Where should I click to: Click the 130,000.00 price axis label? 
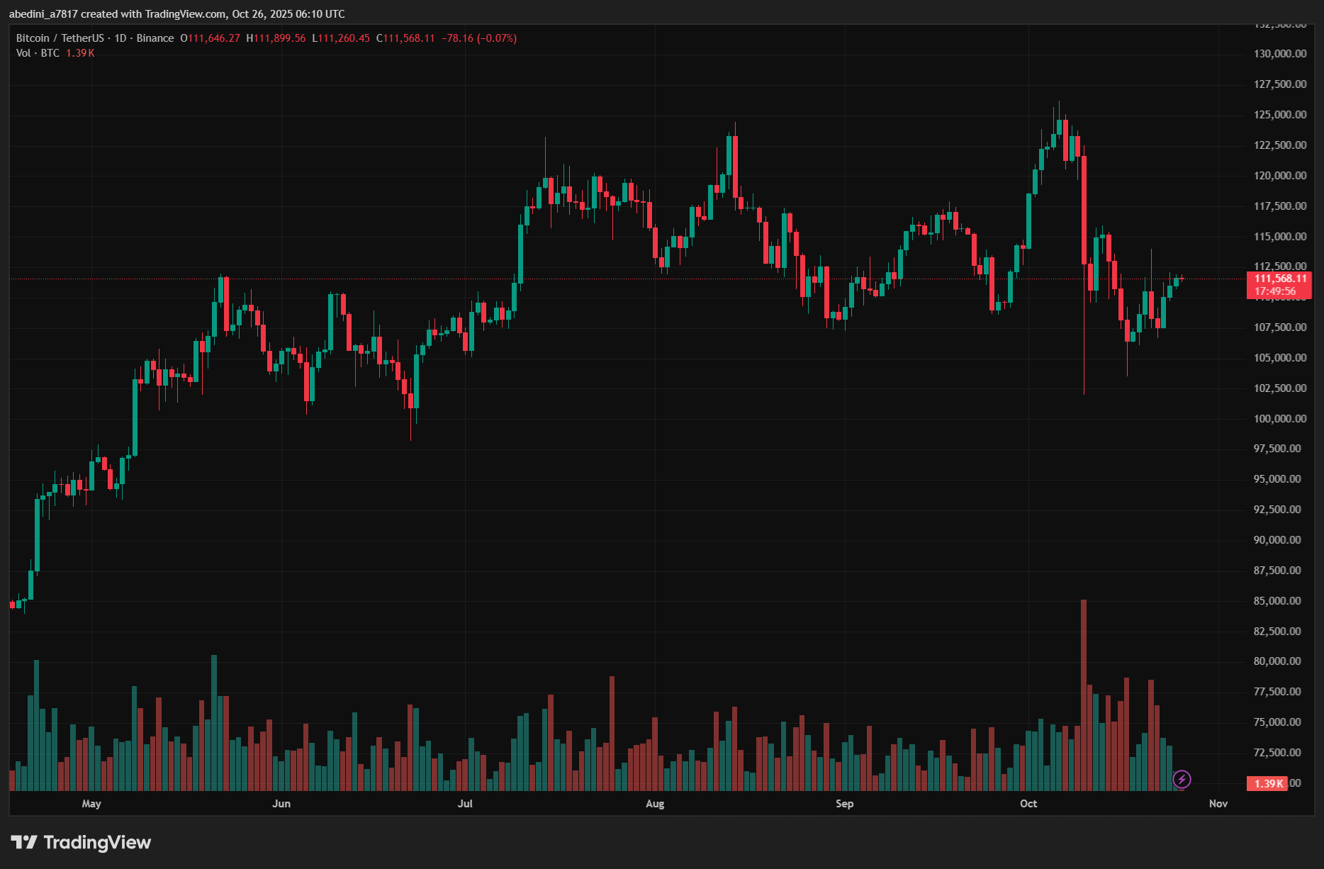[x=1280, y=53]
